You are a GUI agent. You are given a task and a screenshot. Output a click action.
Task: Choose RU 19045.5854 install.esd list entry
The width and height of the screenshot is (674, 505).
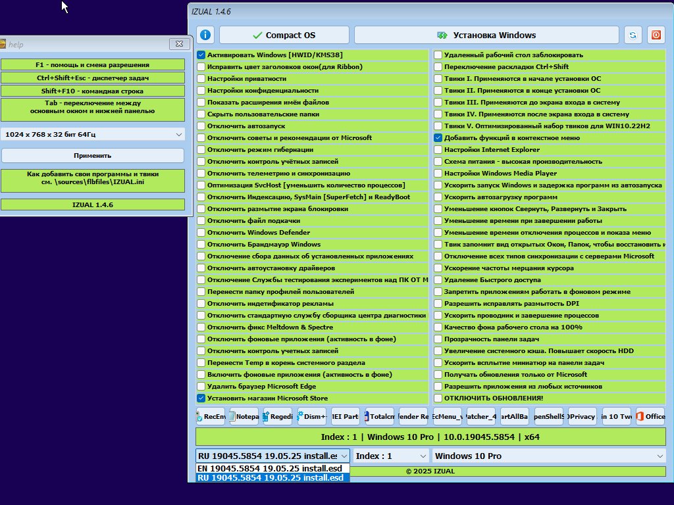pyautogui.click(x=272, y=477)
